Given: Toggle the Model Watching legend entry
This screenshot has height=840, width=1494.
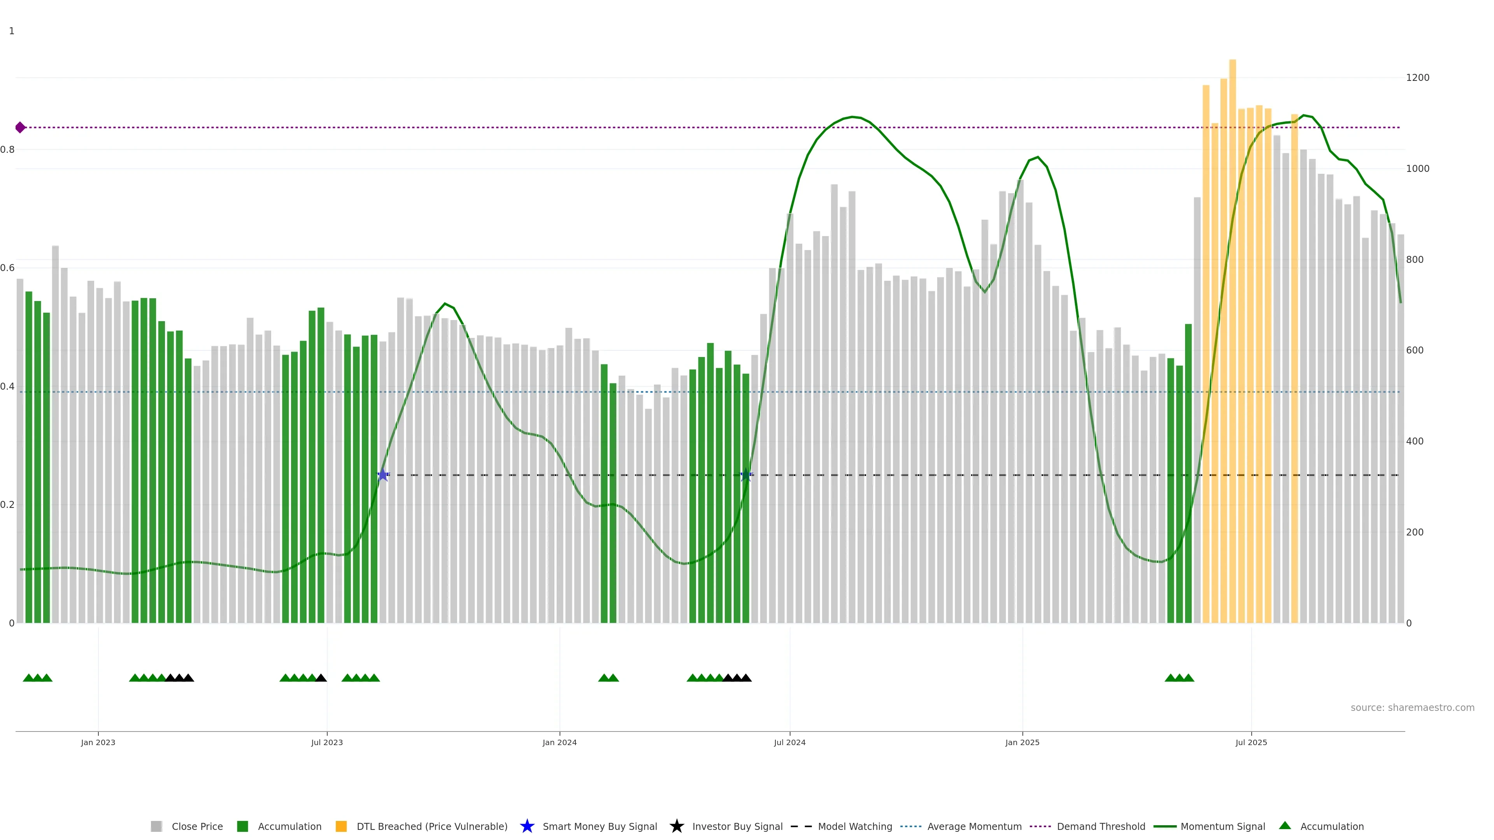Looking at the screenshot, I should click(854, 827).
